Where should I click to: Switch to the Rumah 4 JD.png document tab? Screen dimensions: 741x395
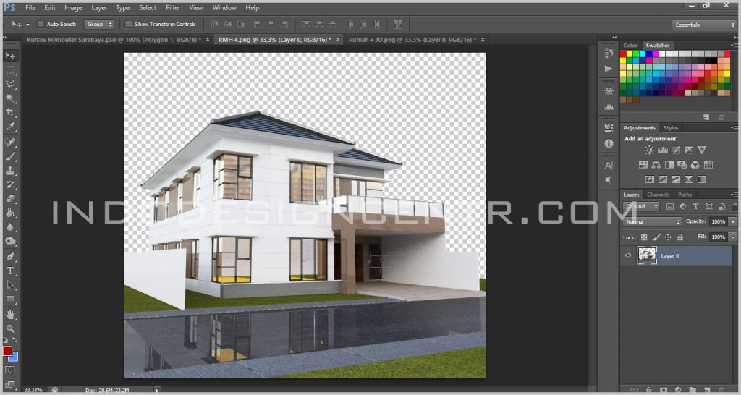412,40
